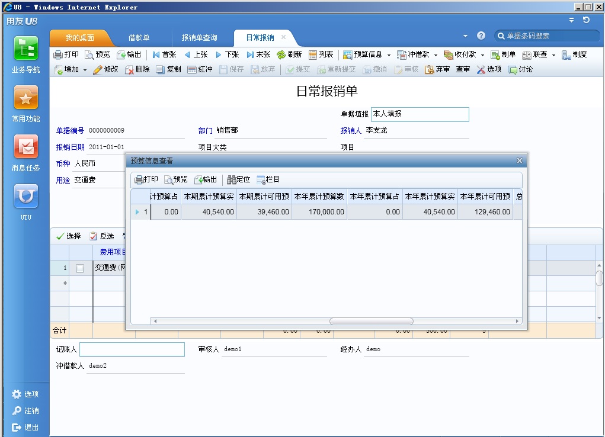The image size is (605, 437).
Task: Click 打印 in the 预算信息查看 dialog
Action: pos(146,179)
